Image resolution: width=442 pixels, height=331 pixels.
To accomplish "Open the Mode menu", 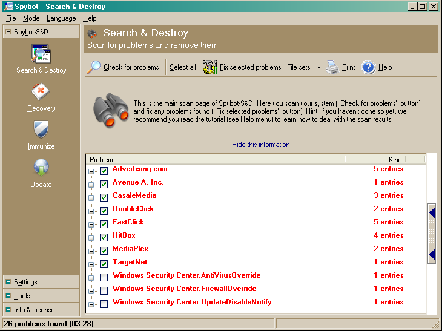I will pos(31,18).
